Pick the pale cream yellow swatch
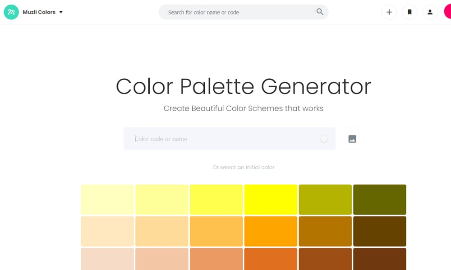 [x=107, y=199]
